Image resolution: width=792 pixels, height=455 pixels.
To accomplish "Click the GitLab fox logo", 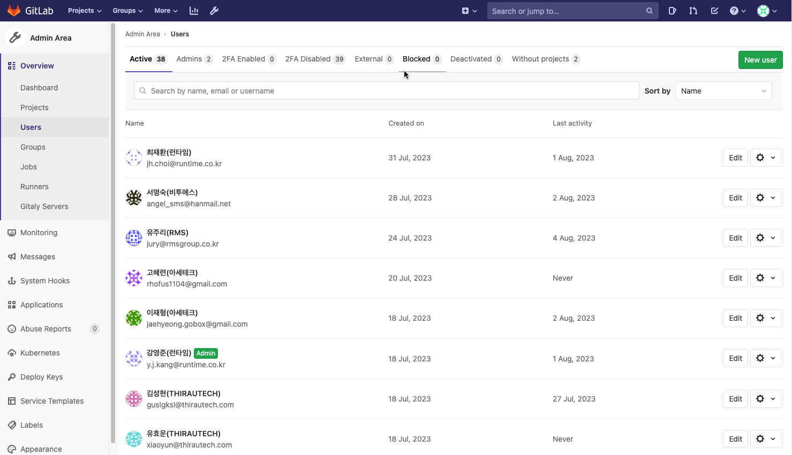I will click(14, 11).
